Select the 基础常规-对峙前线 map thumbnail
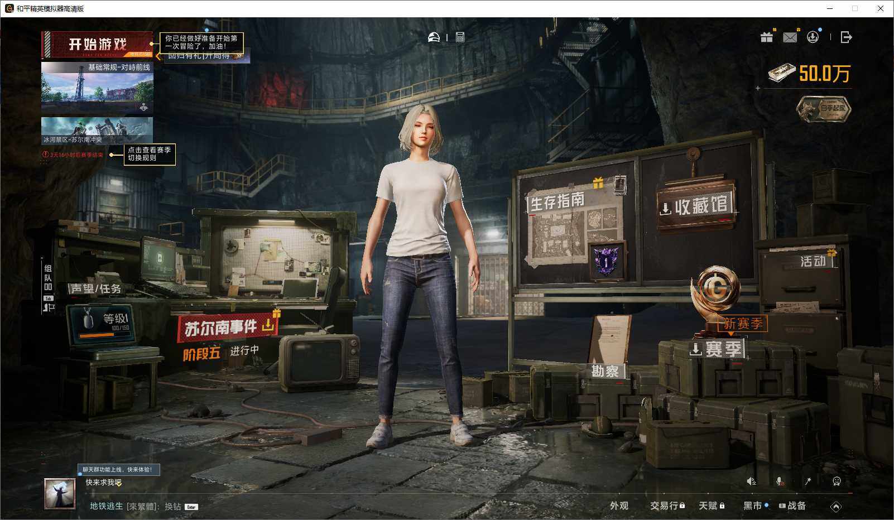This screenshot has height=520, width=894. click(97, 88)
